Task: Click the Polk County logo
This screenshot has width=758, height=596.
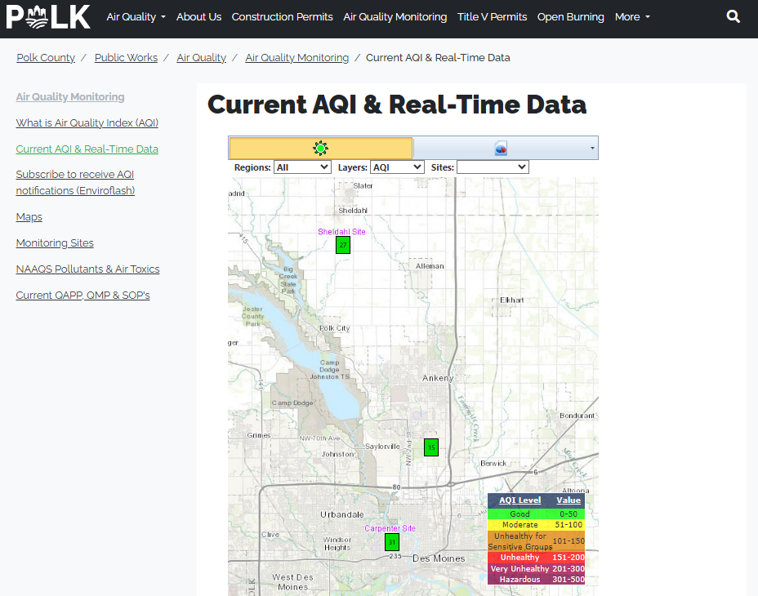Action: click(48, 16)
